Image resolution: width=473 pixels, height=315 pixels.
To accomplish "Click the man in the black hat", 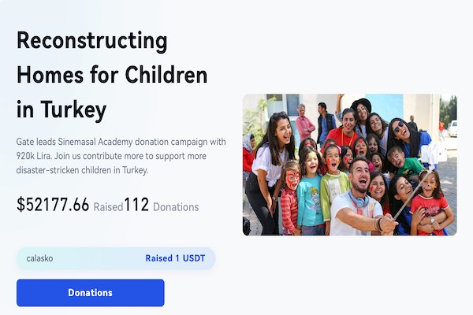I will (x=360, y=109).
